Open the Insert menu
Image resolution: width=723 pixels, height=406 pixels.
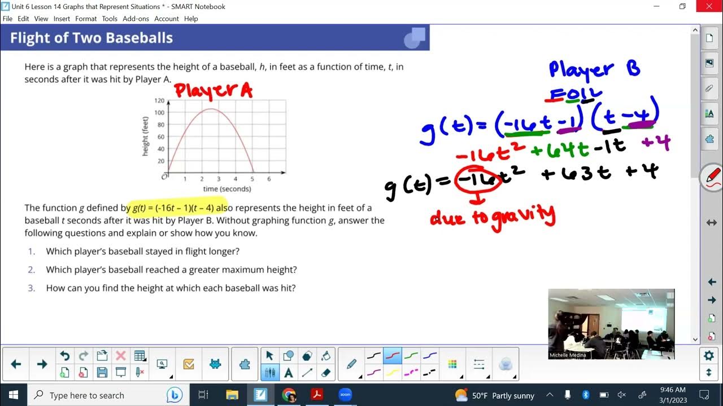pyautogui.click(x=62, y=19)
